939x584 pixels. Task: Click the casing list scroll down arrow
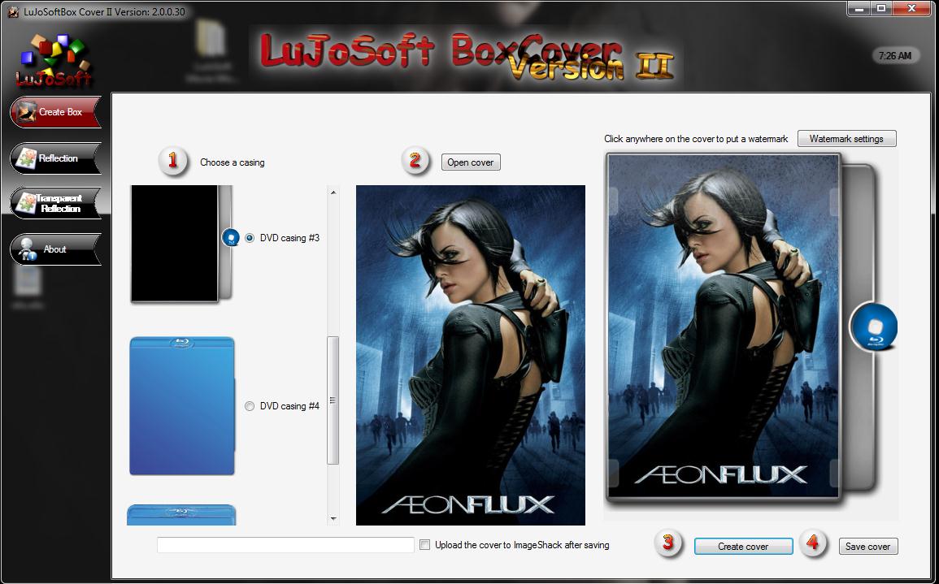[333, 519]
